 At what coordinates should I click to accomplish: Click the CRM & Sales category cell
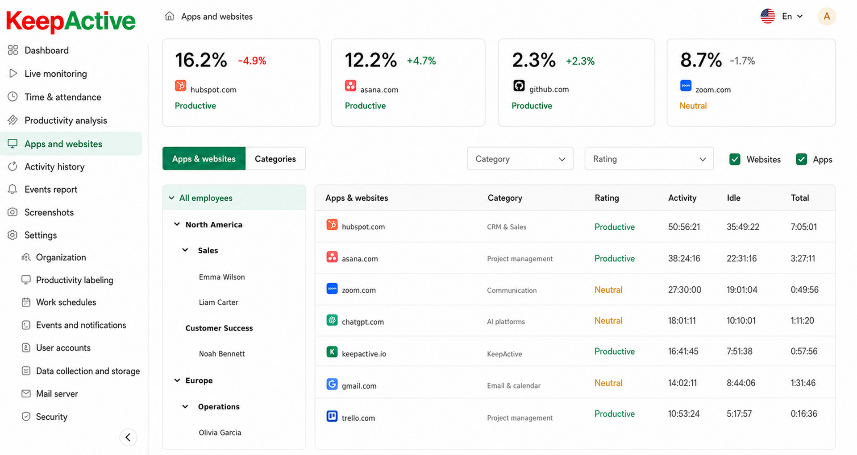[507, 227]
